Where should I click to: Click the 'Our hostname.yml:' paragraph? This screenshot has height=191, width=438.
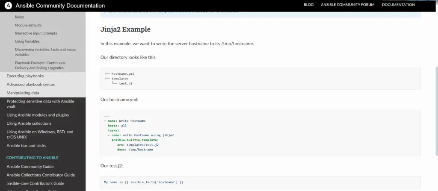tap(120, 100)
